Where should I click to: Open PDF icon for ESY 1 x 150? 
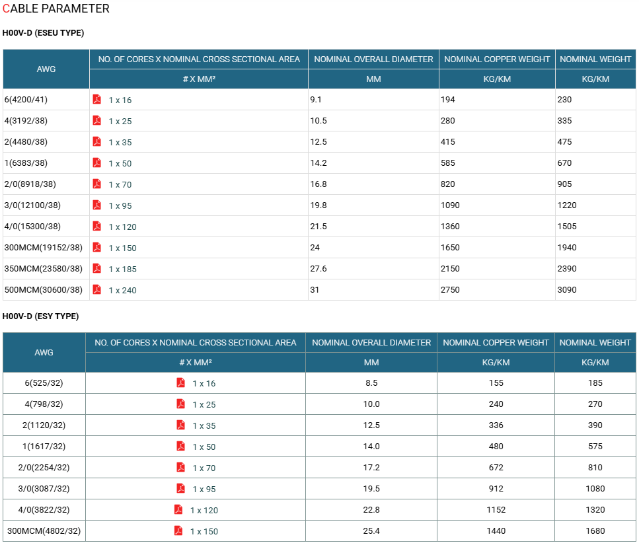click(x=178, y=531)
